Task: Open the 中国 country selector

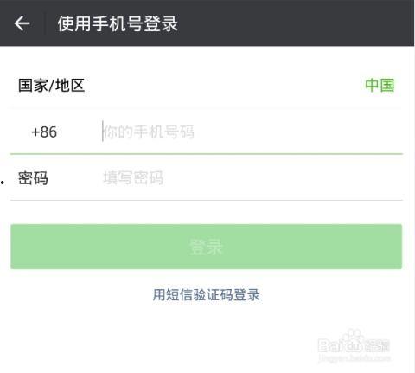Action: 380,86
